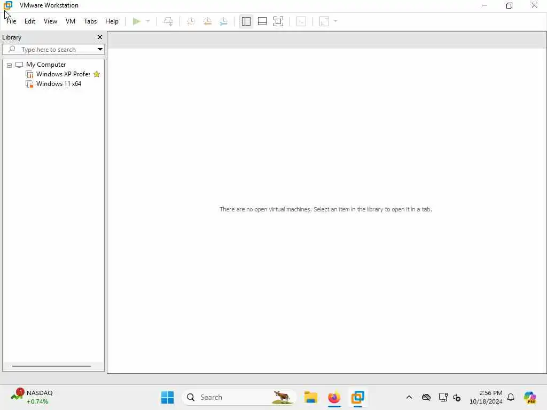Click the Windows 11 x64 VM icon
The image size is (547, 410).
click(30, 84)
